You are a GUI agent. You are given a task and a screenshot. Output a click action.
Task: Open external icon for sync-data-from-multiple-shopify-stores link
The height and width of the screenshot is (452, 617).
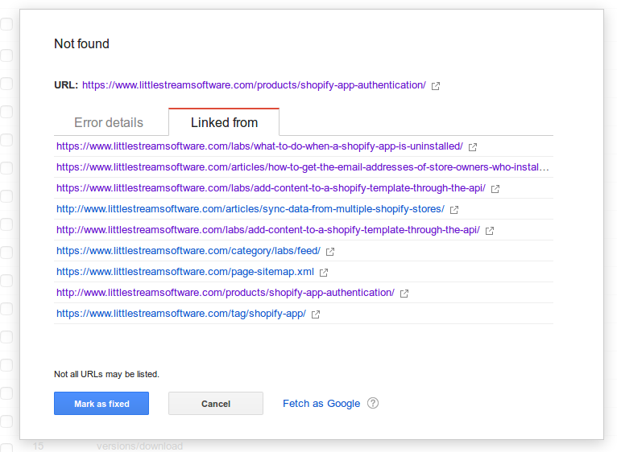pos(454,210)
